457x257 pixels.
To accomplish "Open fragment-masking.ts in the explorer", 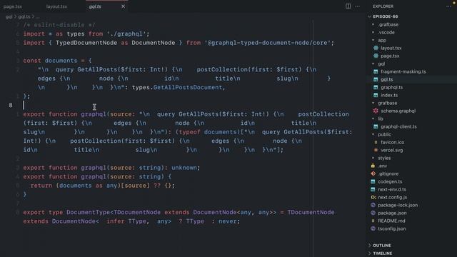I will point(403,71).
